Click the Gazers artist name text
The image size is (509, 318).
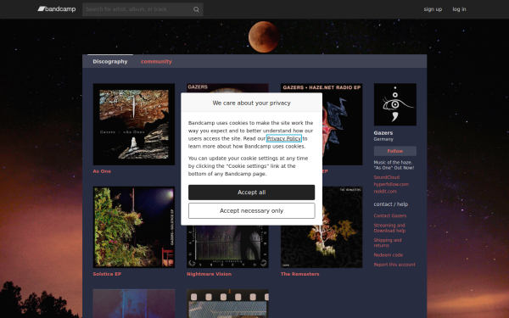point(383,133)
